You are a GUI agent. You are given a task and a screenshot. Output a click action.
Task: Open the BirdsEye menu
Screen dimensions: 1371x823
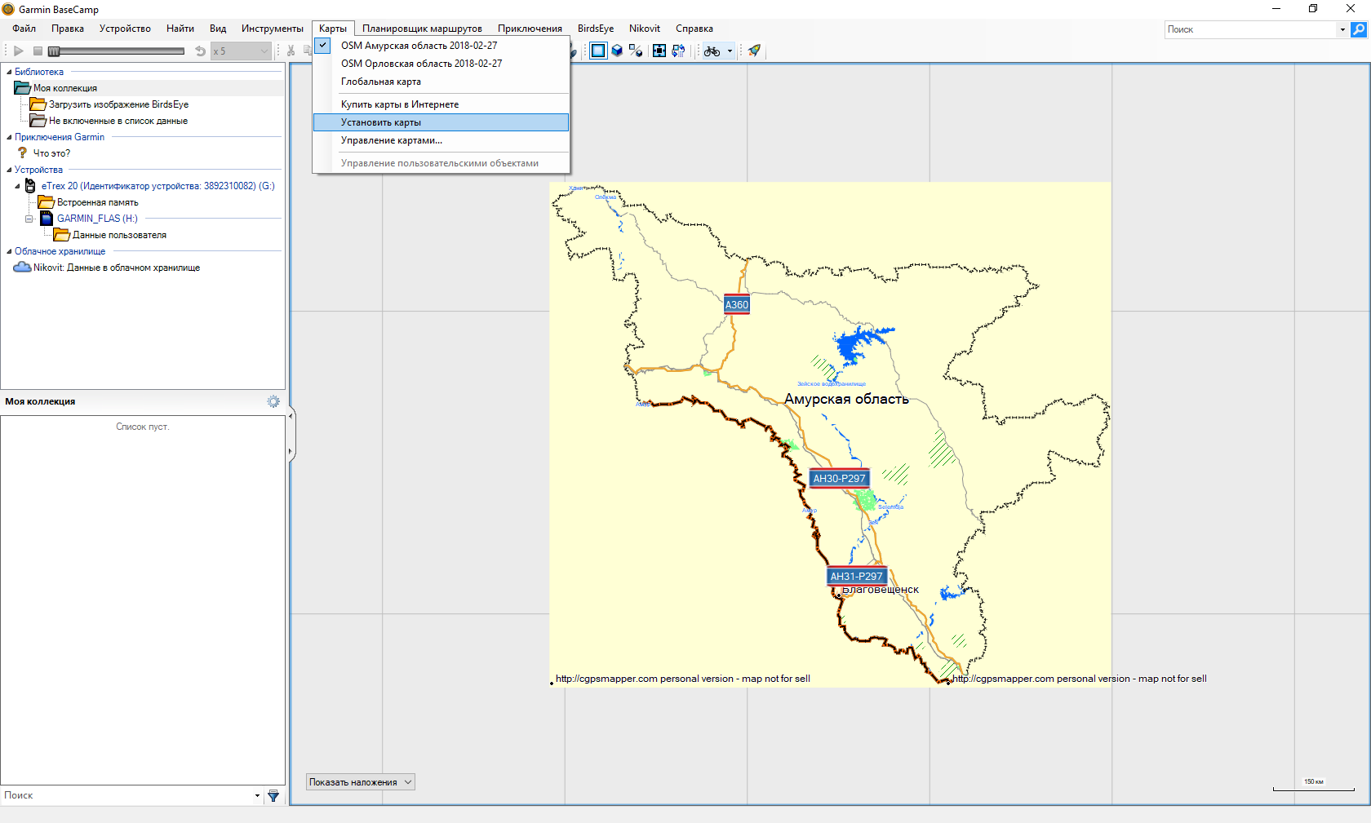click(596, 29)
